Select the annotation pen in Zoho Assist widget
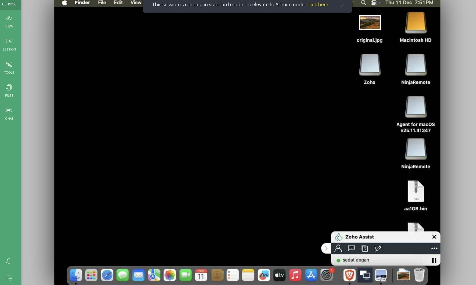The height and width of the screenshot is (285, 476). 378,248
